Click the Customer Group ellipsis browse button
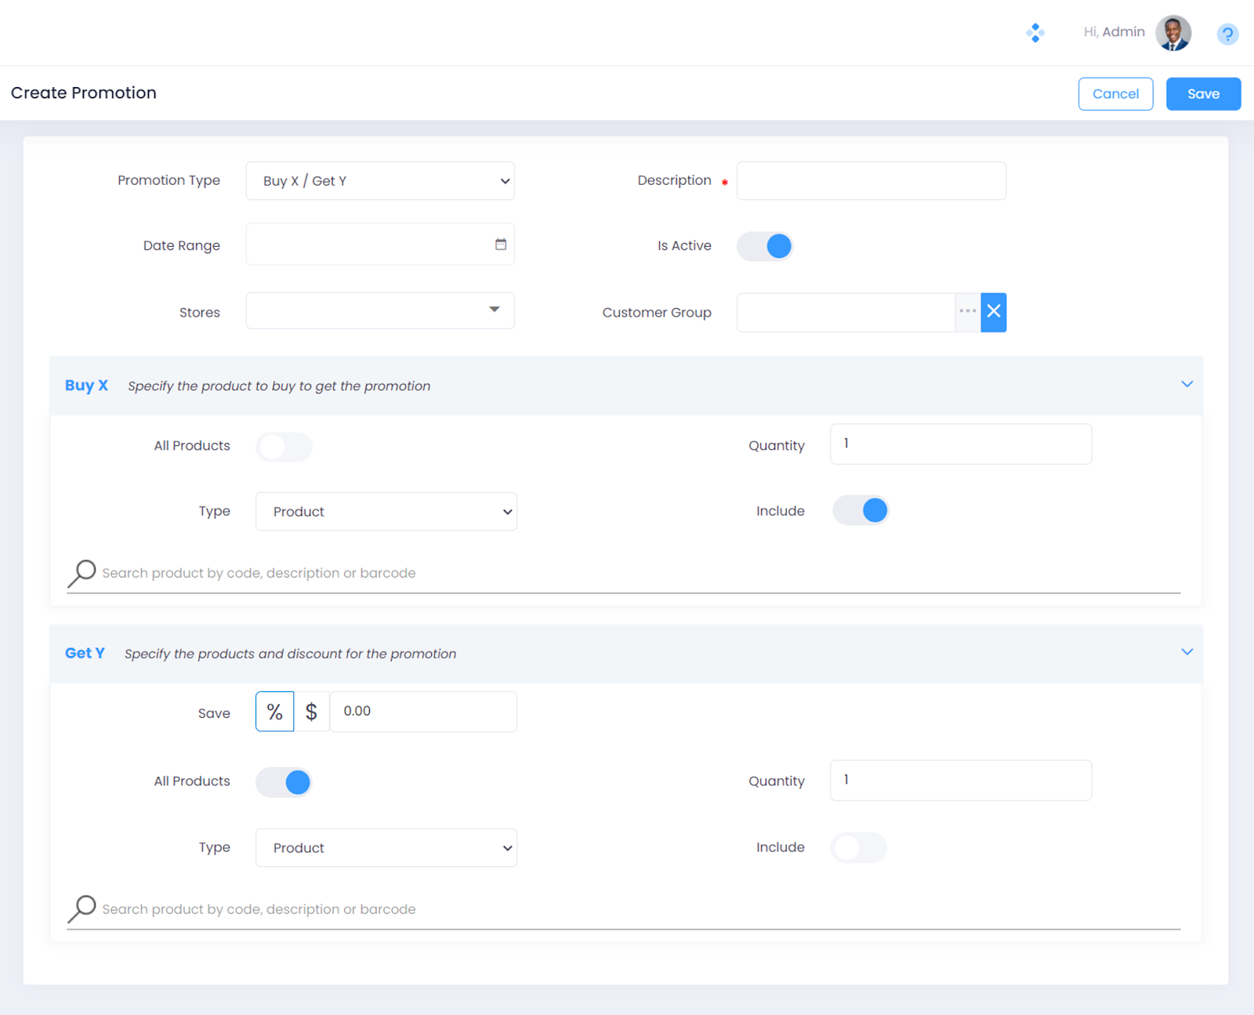The width and height of the screenshot is (1254, 1015). click(x=968, y=312)
